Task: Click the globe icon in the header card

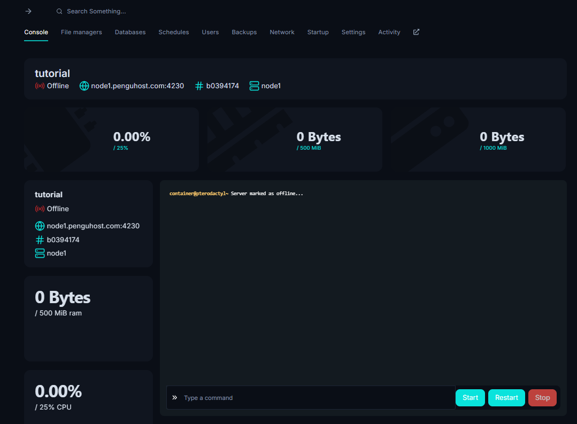Action: point(84,86)
